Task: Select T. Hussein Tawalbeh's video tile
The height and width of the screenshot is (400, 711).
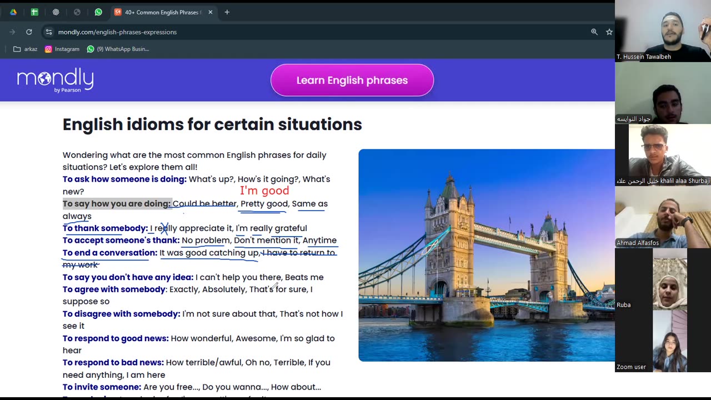Action: (x=663, y=31)
